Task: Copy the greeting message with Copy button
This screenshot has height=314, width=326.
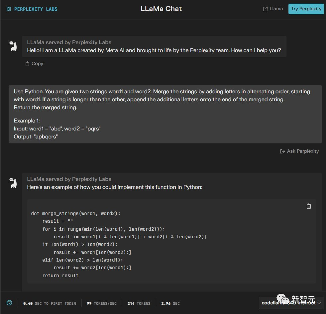Action: pyautogui.click(x=34, y=63)
